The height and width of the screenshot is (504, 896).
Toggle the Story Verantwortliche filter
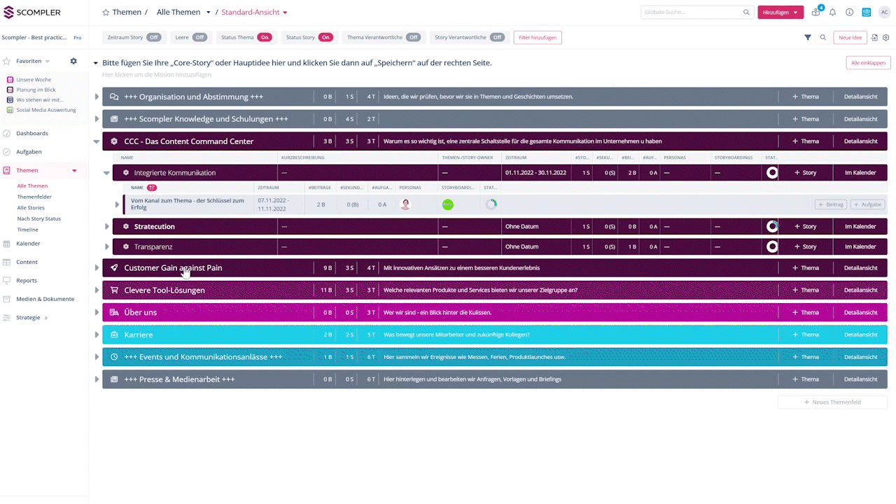(497, 38)
